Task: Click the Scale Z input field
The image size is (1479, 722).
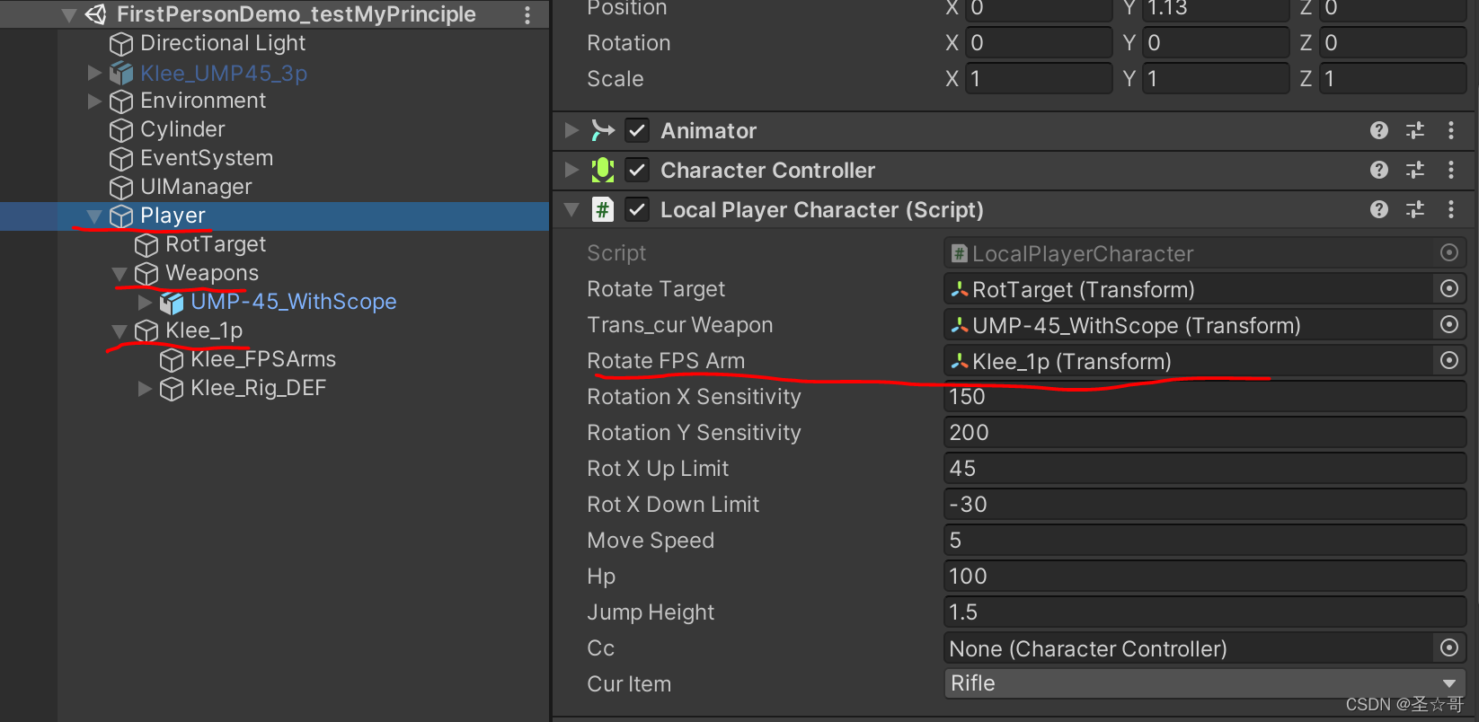Action: 1392,78
